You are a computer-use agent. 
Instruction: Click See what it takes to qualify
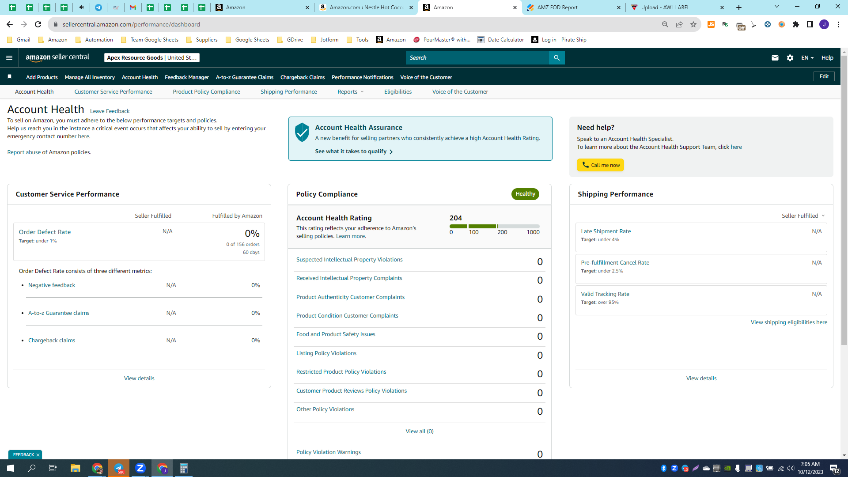[354, 151]
